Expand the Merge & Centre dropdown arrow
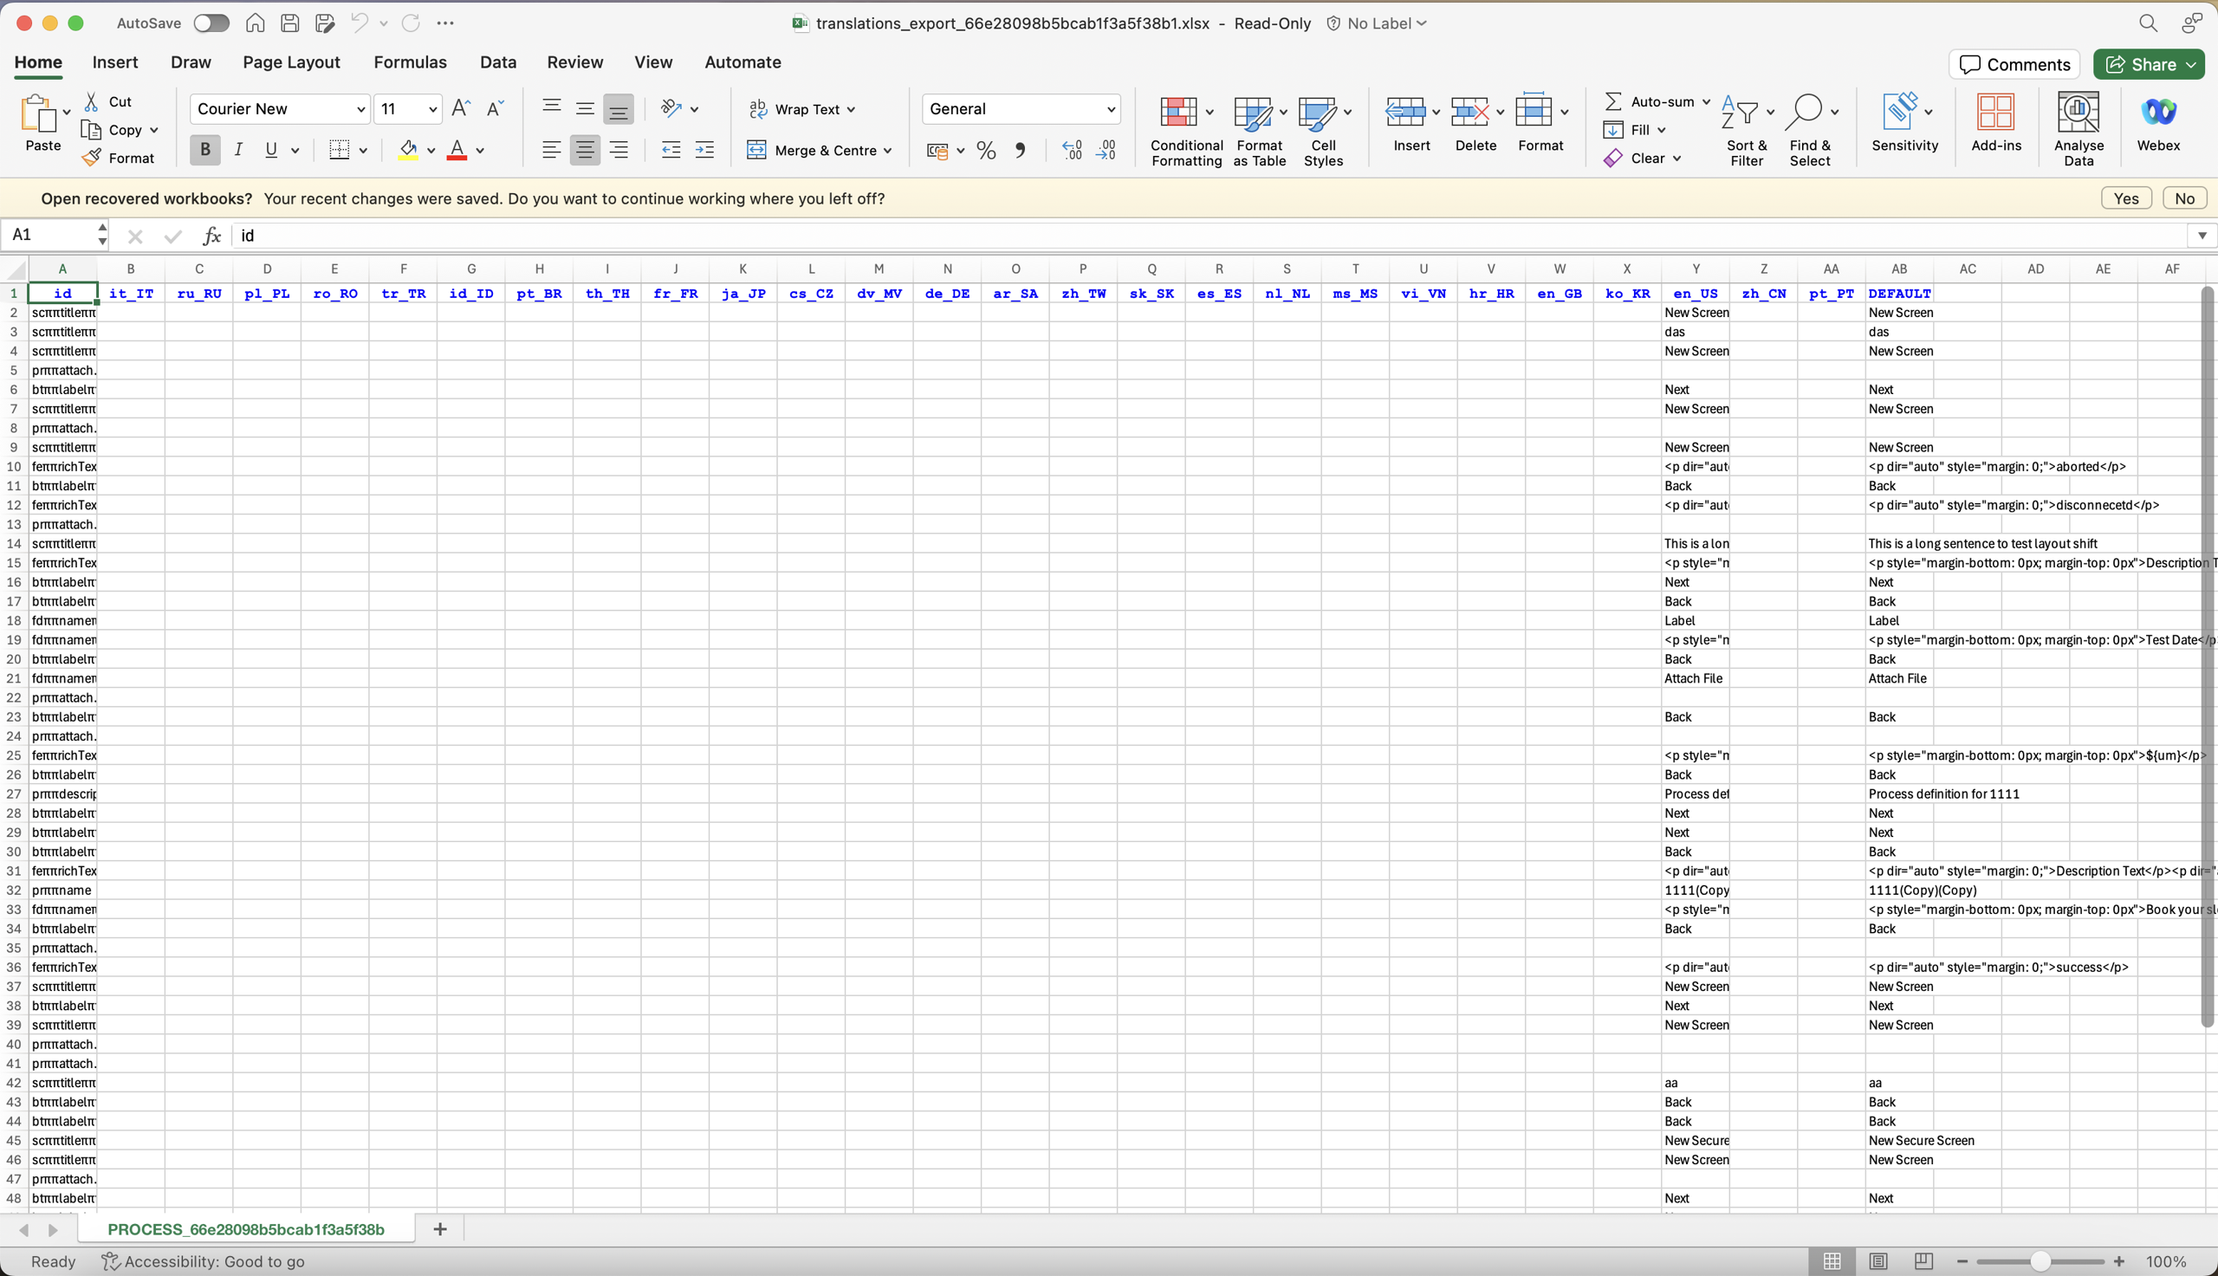Image resolution: width=2218 pixels, height=1276 pixels. (x=888, y=151)
